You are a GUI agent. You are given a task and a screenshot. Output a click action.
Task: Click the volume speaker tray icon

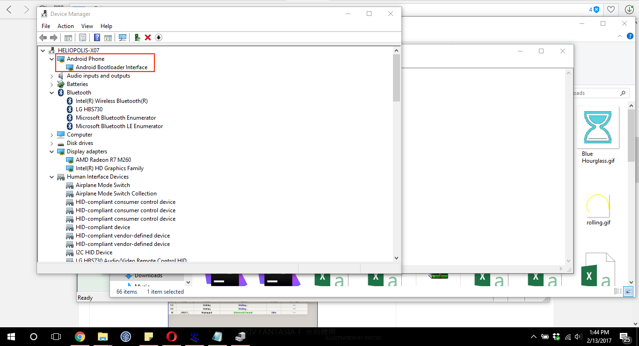tap(579, 337)
